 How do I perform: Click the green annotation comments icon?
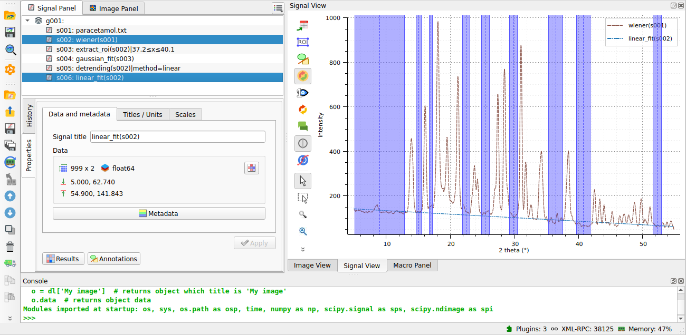point(303,126)
